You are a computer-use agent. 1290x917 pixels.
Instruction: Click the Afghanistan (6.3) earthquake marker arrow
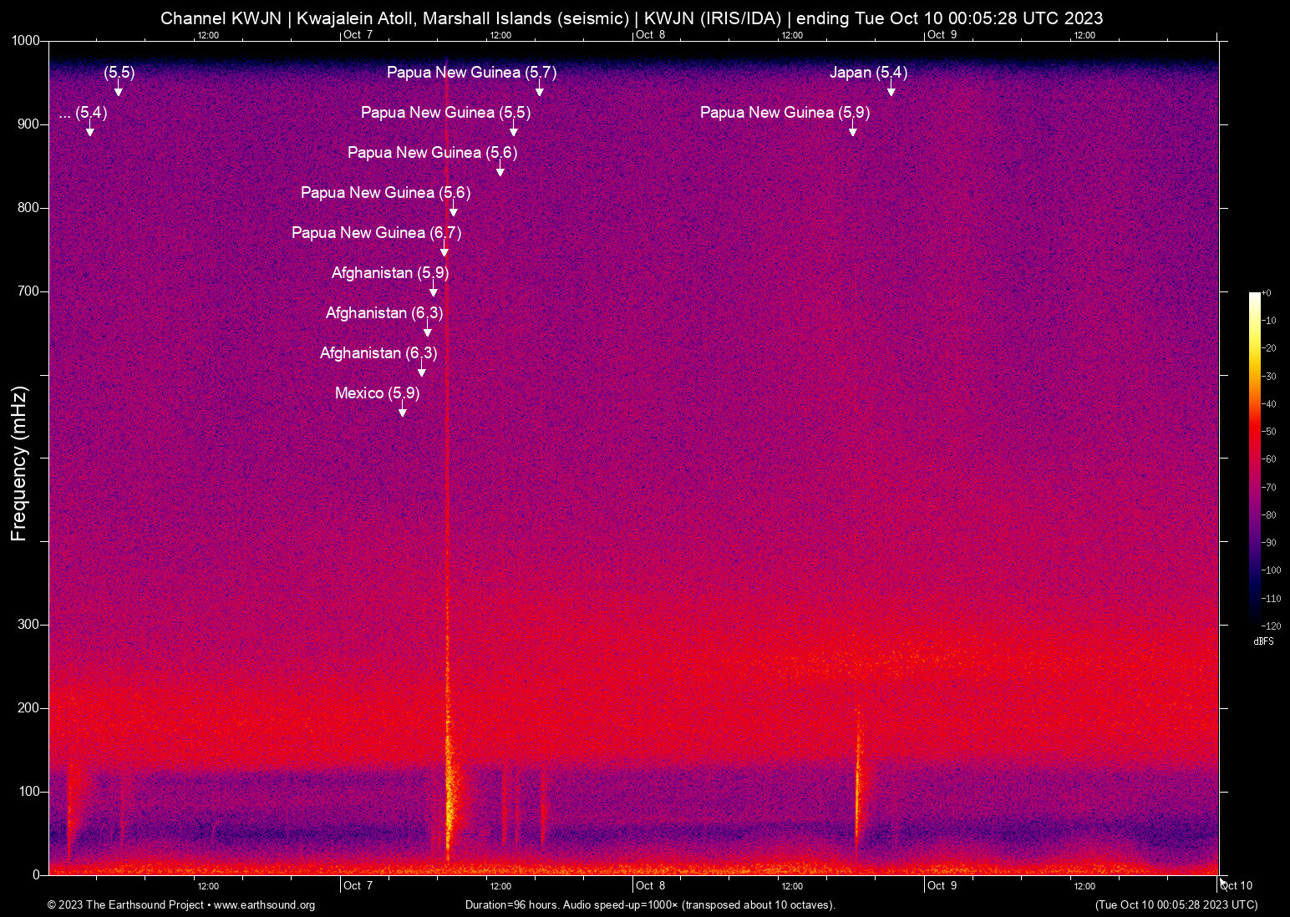(429, 332)
